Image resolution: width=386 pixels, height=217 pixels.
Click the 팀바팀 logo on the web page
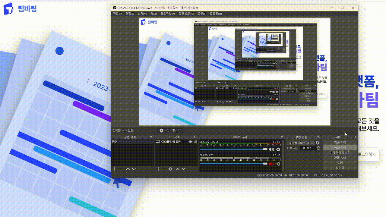point(20,9)
